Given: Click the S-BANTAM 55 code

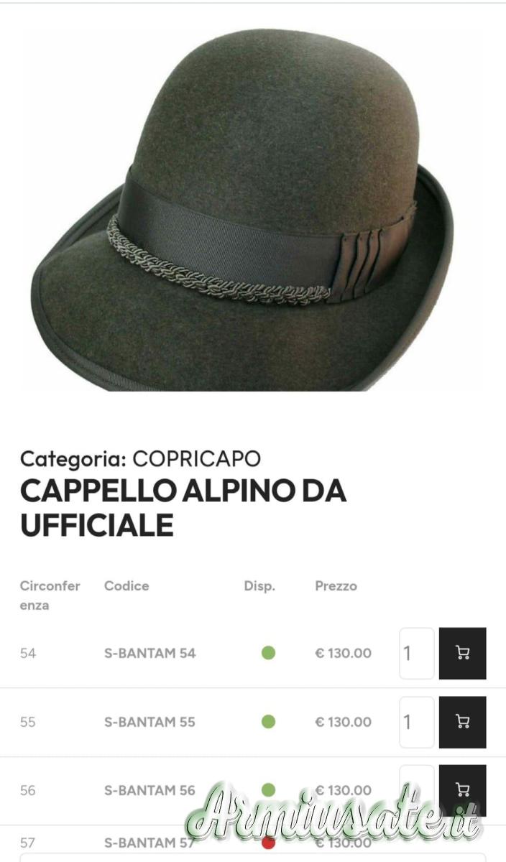Looking at the screenshot, I should [x=149, y=722].
